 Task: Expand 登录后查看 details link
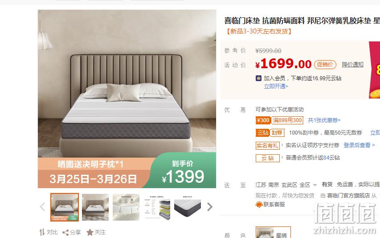(359, 145)
